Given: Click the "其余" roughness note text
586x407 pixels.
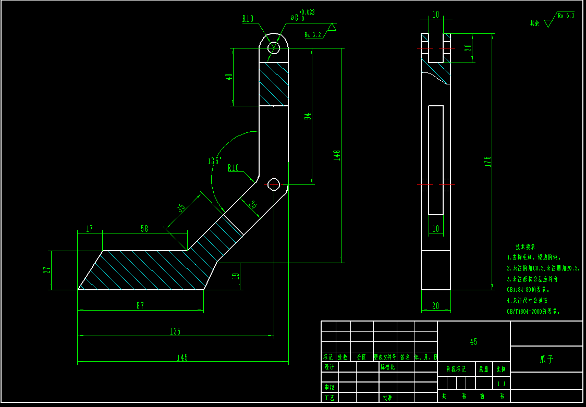Looking at the screenshot, I should click(x=535, y=23).
